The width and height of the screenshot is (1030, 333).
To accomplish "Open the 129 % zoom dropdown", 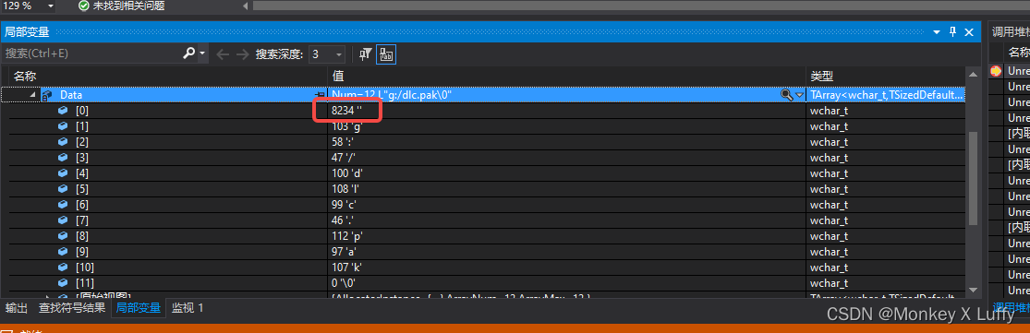I will click(x=51, y=6).
